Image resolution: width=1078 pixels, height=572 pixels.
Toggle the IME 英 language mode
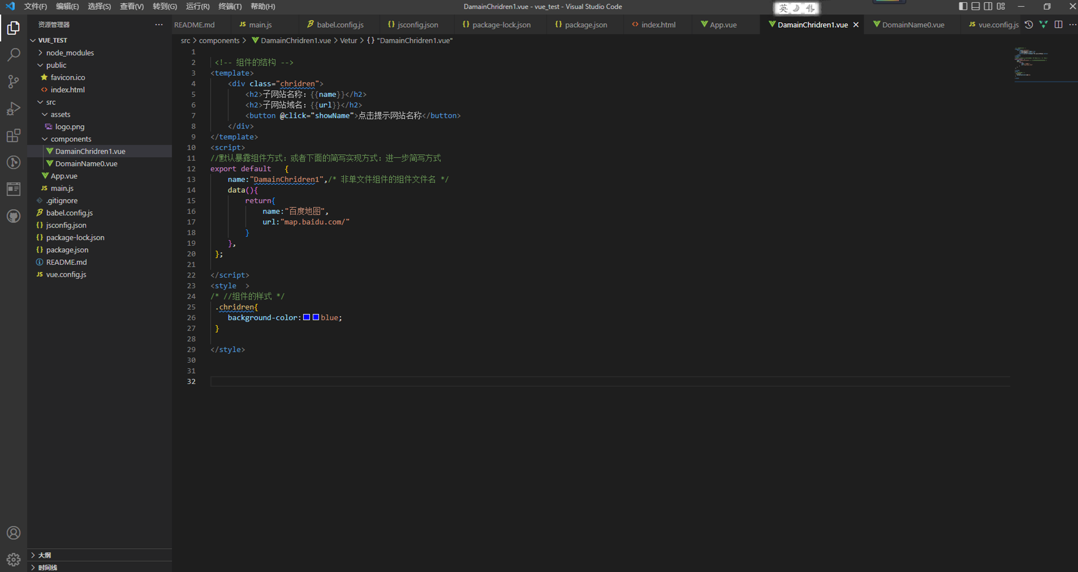pos(783,8)
